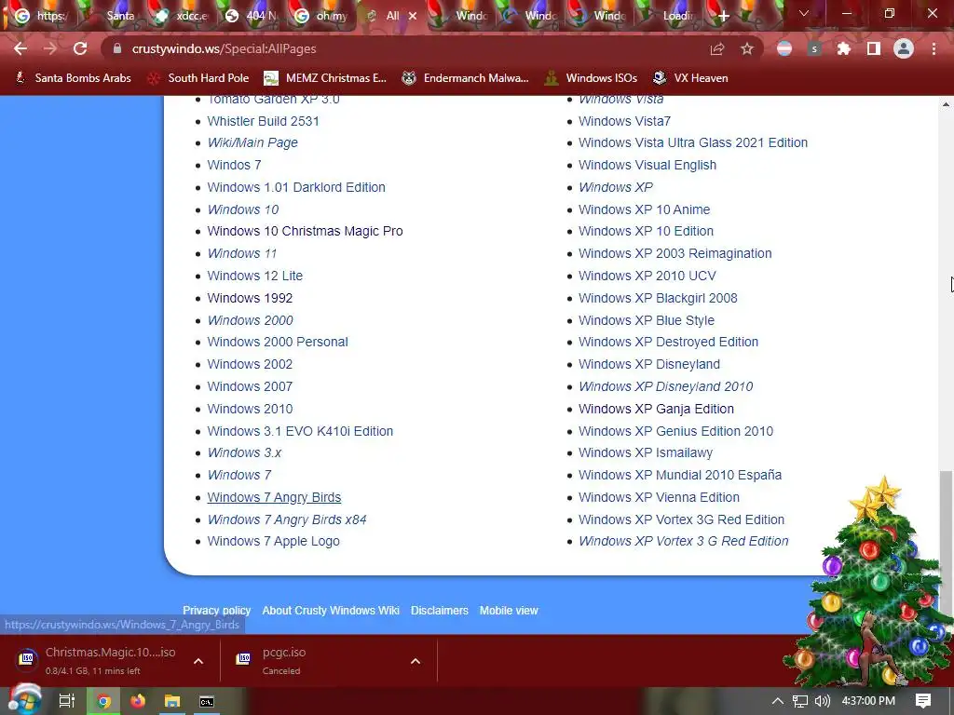Open the Privacy policy footer link
The image size is (954, 715).
pyautogui.click(x=216, y=611)
